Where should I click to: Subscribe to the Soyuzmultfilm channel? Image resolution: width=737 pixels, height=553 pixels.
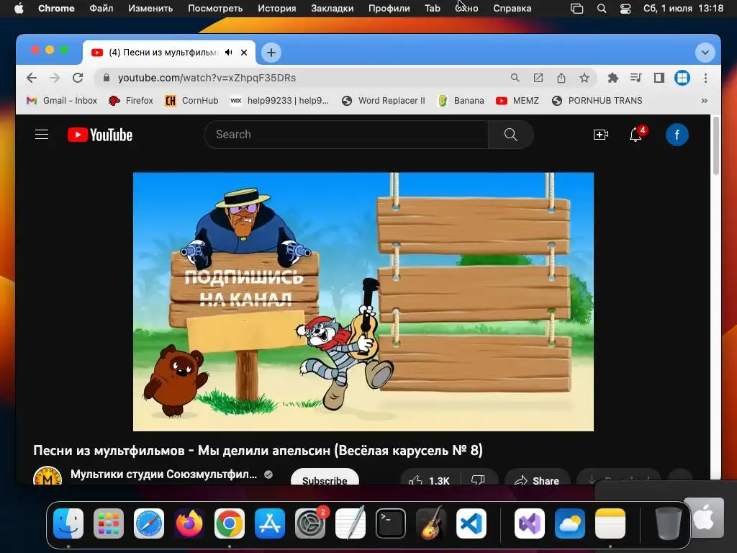[325, 477]
